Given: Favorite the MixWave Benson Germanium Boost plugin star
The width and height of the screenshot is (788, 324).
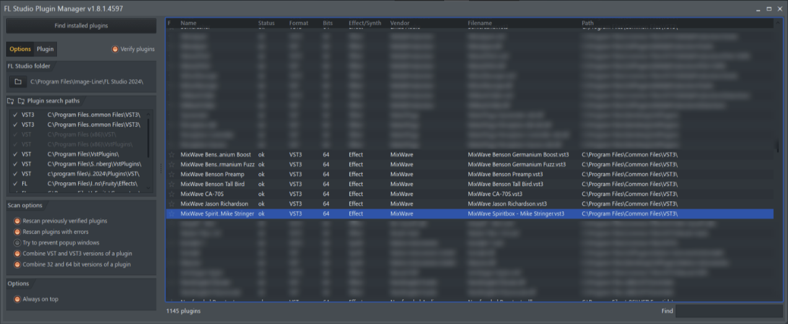Looking at the screenshot, I should pyautogui.click(x=172, y=155).
